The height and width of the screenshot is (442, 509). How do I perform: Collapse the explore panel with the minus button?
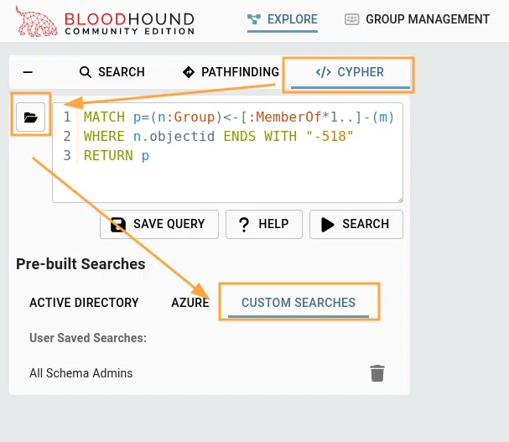tap(28, 72)
